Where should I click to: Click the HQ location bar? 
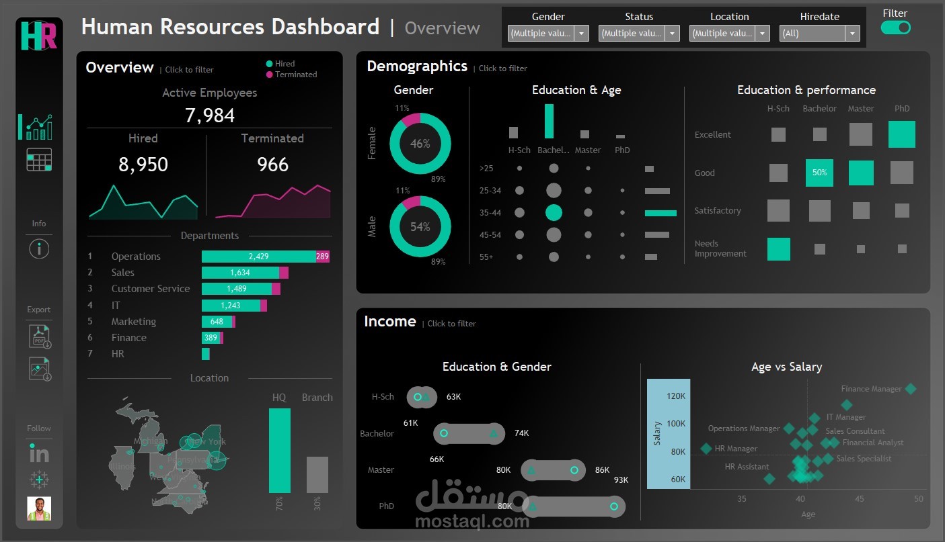pos(280,451)
